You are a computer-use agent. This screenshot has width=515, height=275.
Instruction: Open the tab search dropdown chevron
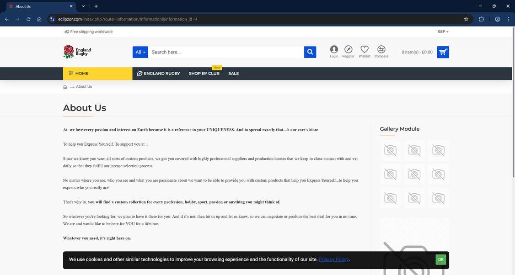(x=83, y=6)
